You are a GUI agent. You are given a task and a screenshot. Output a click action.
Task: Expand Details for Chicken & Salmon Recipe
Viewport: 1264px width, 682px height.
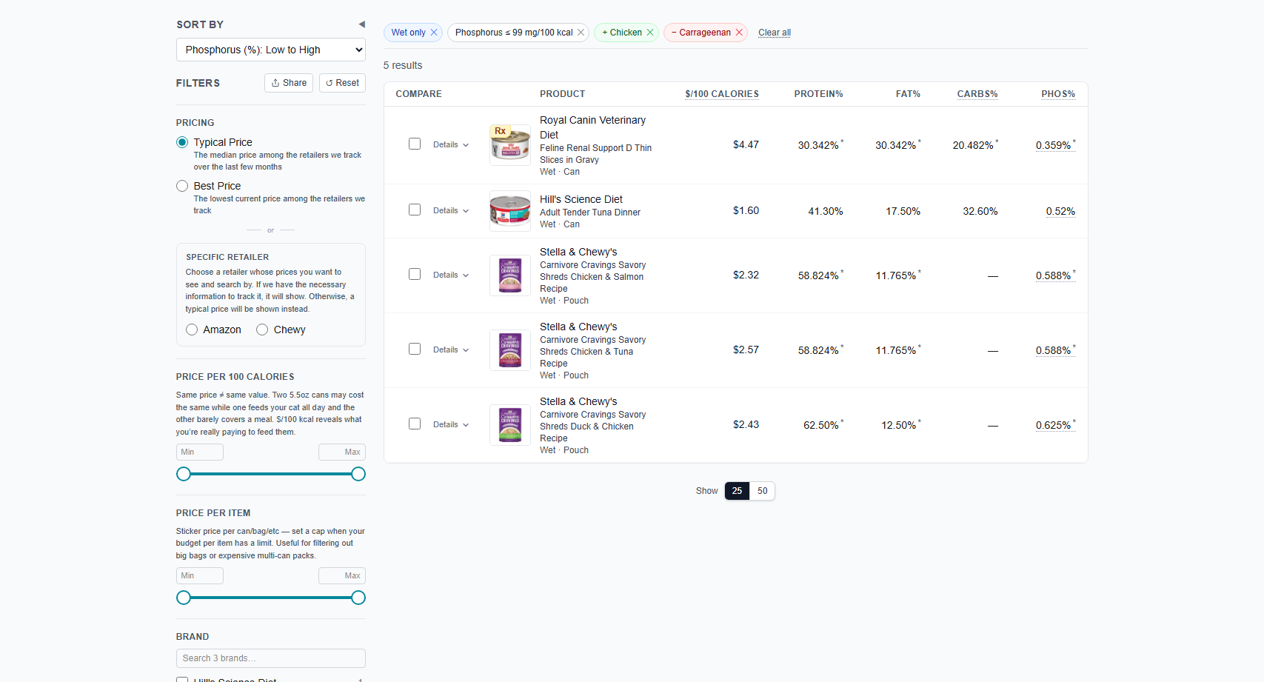pos(451,275)
